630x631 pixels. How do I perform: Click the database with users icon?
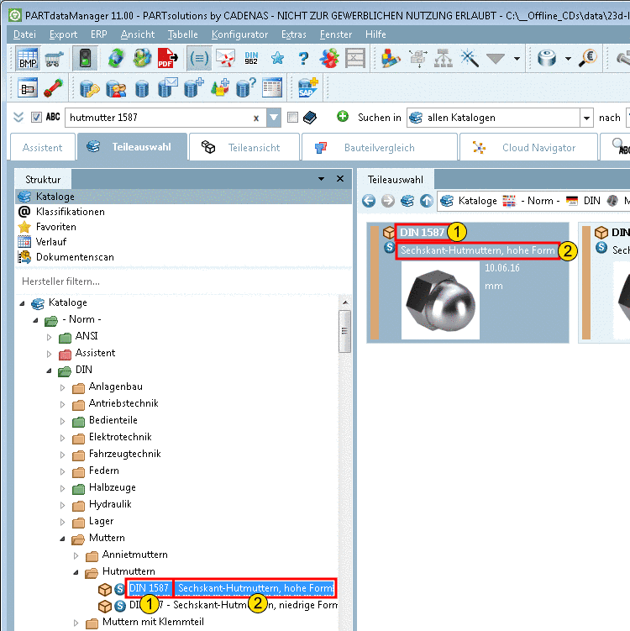click(116, 88)
